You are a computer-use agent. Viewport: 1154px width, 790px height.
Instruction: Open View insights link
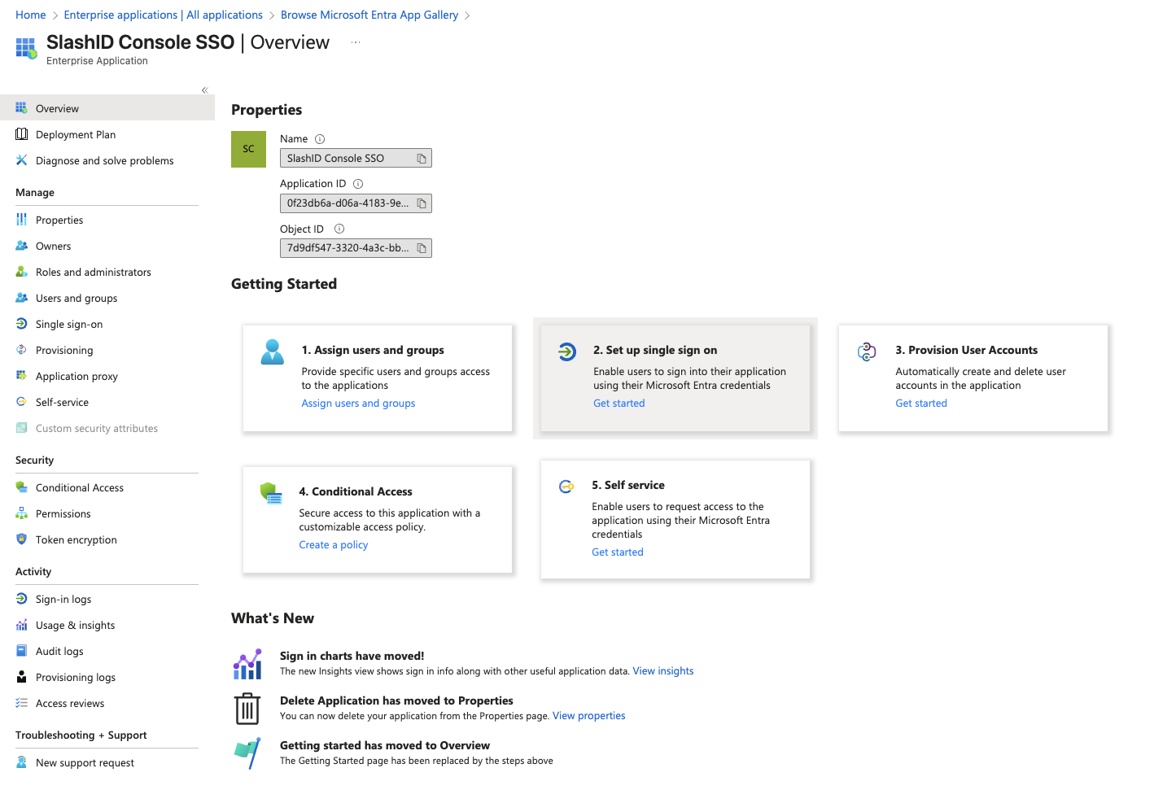click(x=662, y=671)
